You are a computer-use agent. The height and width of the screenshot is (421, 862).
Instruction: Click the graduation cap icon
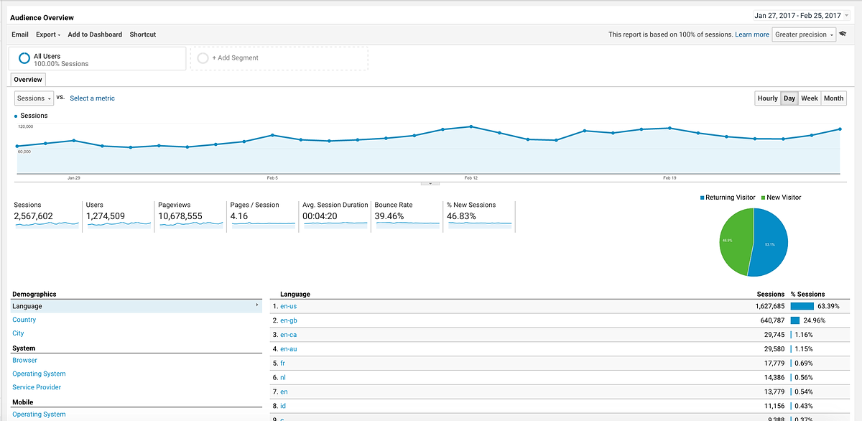843,34
